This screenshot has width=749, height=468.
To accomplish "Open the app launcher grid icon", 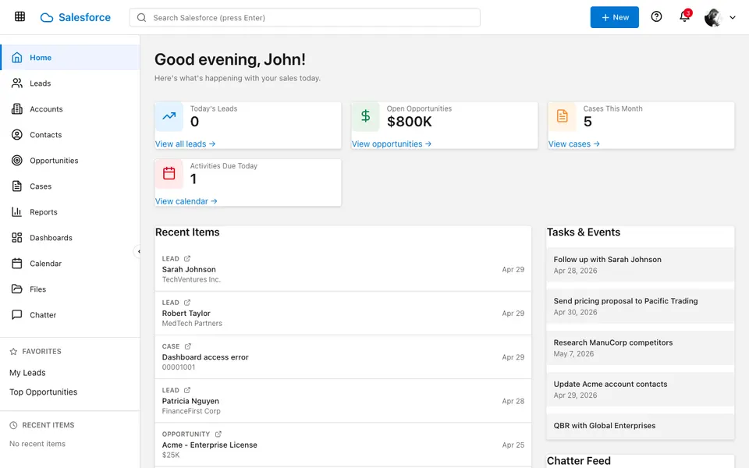I will click(20, 17).
